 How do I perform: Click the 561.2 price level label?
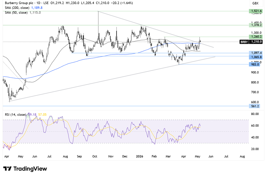pos(254,106)
